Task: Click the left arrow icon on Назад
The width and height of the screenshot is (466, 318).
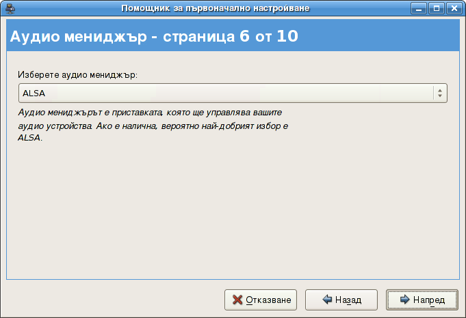Action: click(x=327, y=300)
